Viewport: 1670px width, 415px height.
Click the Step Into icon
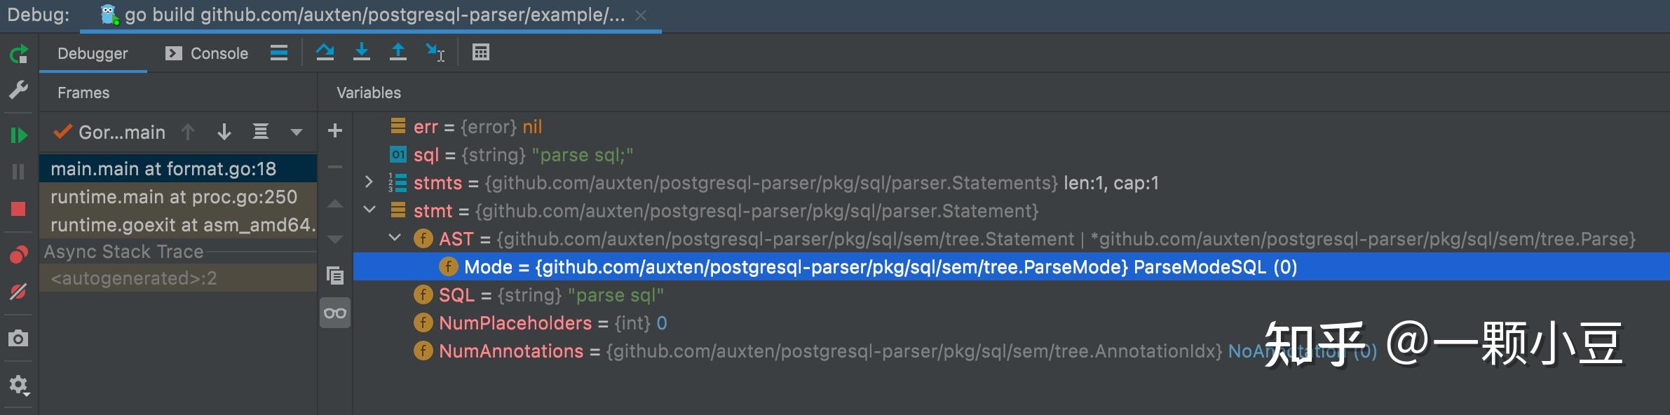tap(361, 53)
